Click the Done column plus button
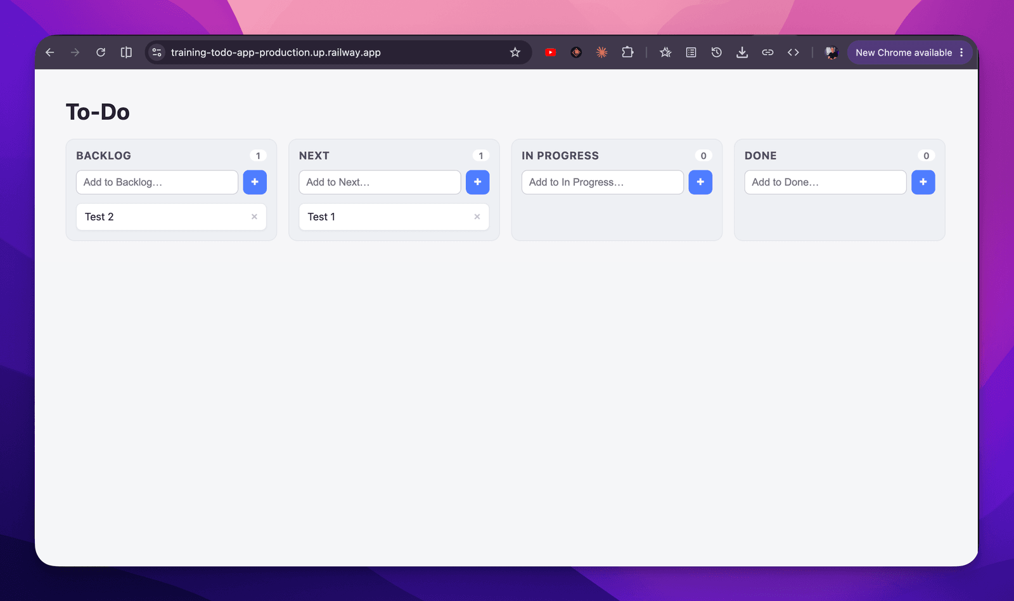The width and height of the screenshot is (1014, 601). pos(923,182)
